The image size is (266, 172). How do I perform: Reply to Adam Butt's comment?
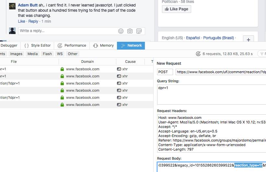33,21
